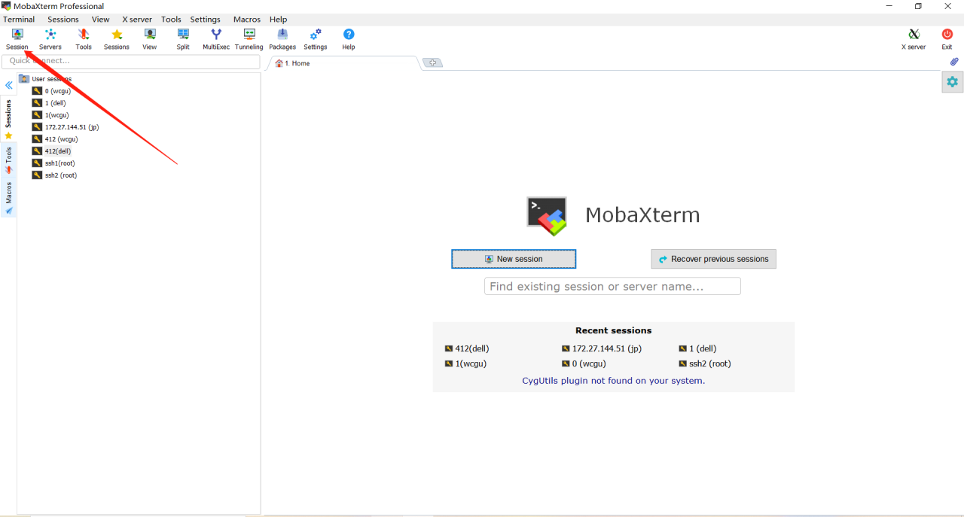
Task: Open the Packages toolbar icon
Action: [282, 39]
